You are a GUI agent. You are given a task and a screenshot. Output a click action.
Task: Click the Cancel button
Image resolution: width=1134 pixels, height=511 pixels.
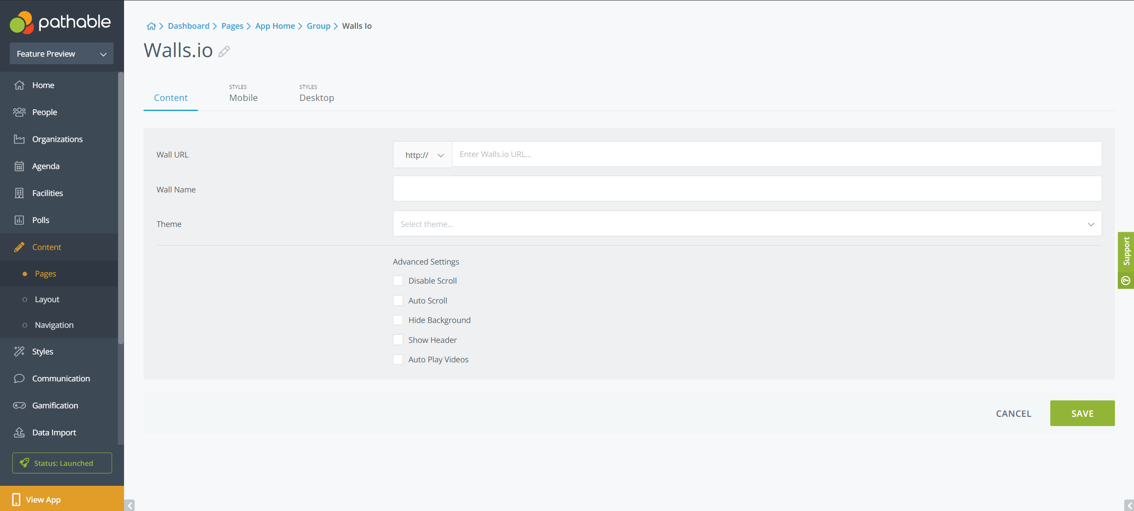[1014, 413]
